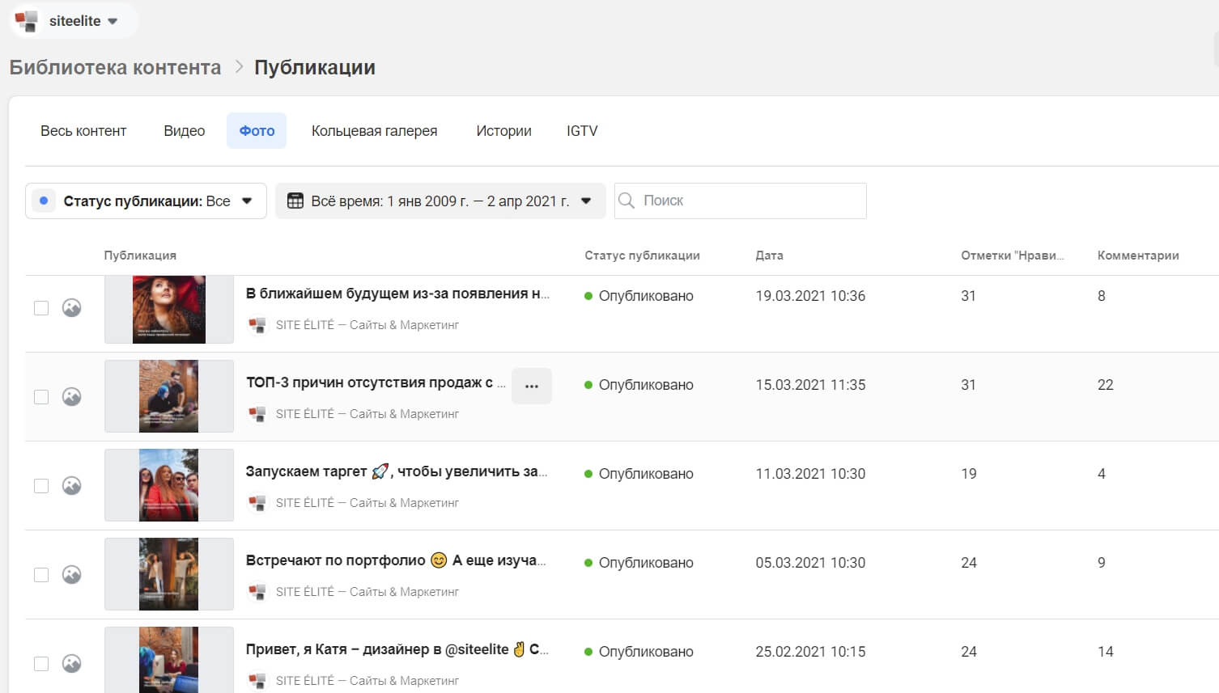Viewport: 1219px width, 693px height.
Task: Open post titled ТОП-3 причин отсутствия продаж
Action: [376, 382]
